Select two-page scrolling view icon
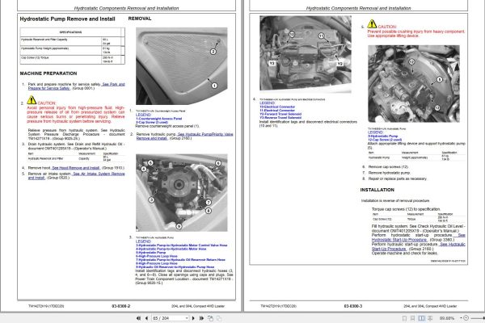This screenshot has height=323, width=485. 430,318
